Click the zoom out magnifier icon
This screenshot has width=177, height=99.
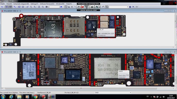(31, 7)
